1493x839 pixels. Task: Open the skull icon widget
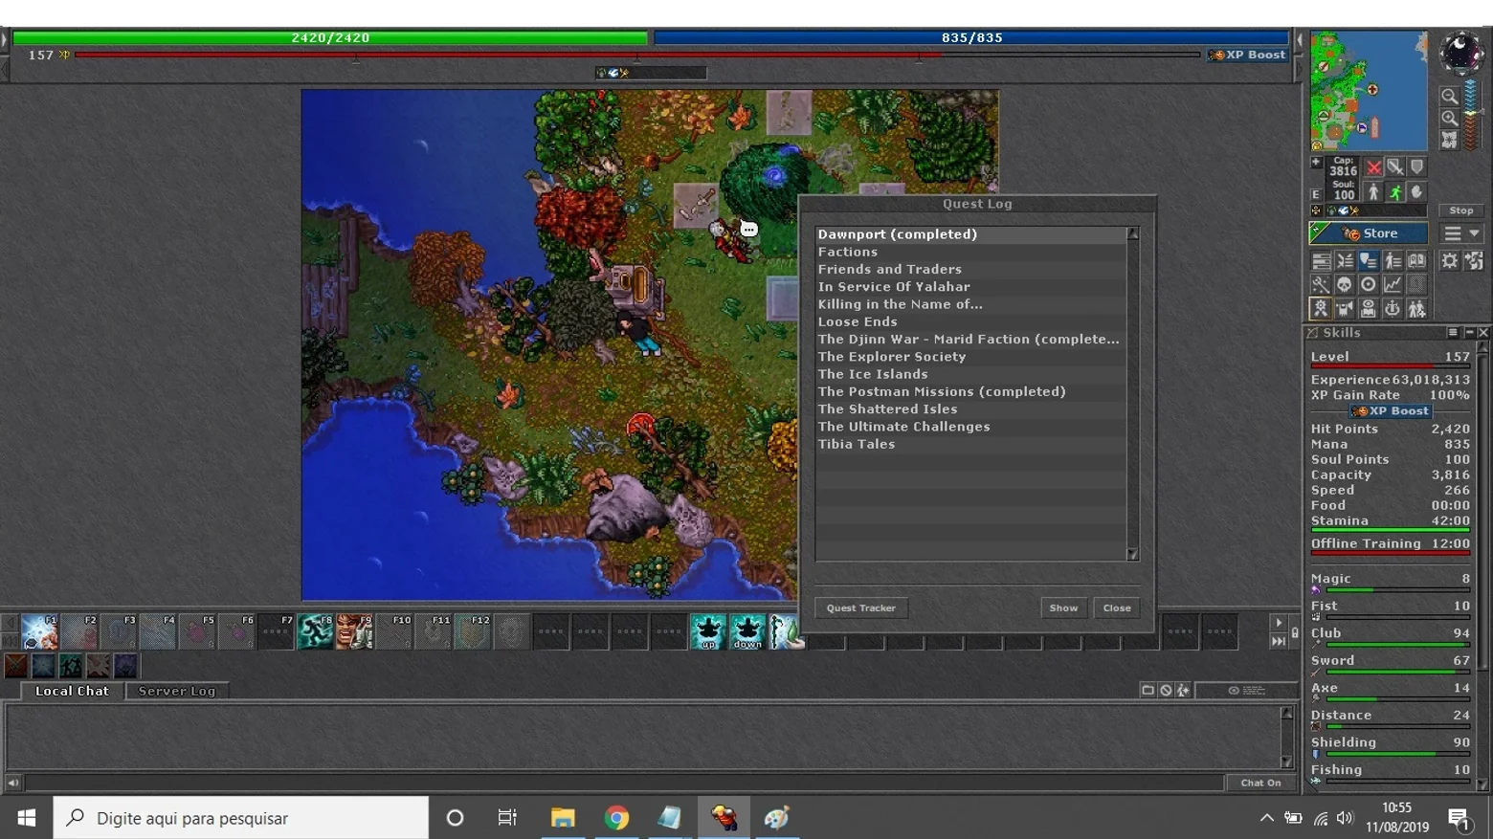[1345, 284]
